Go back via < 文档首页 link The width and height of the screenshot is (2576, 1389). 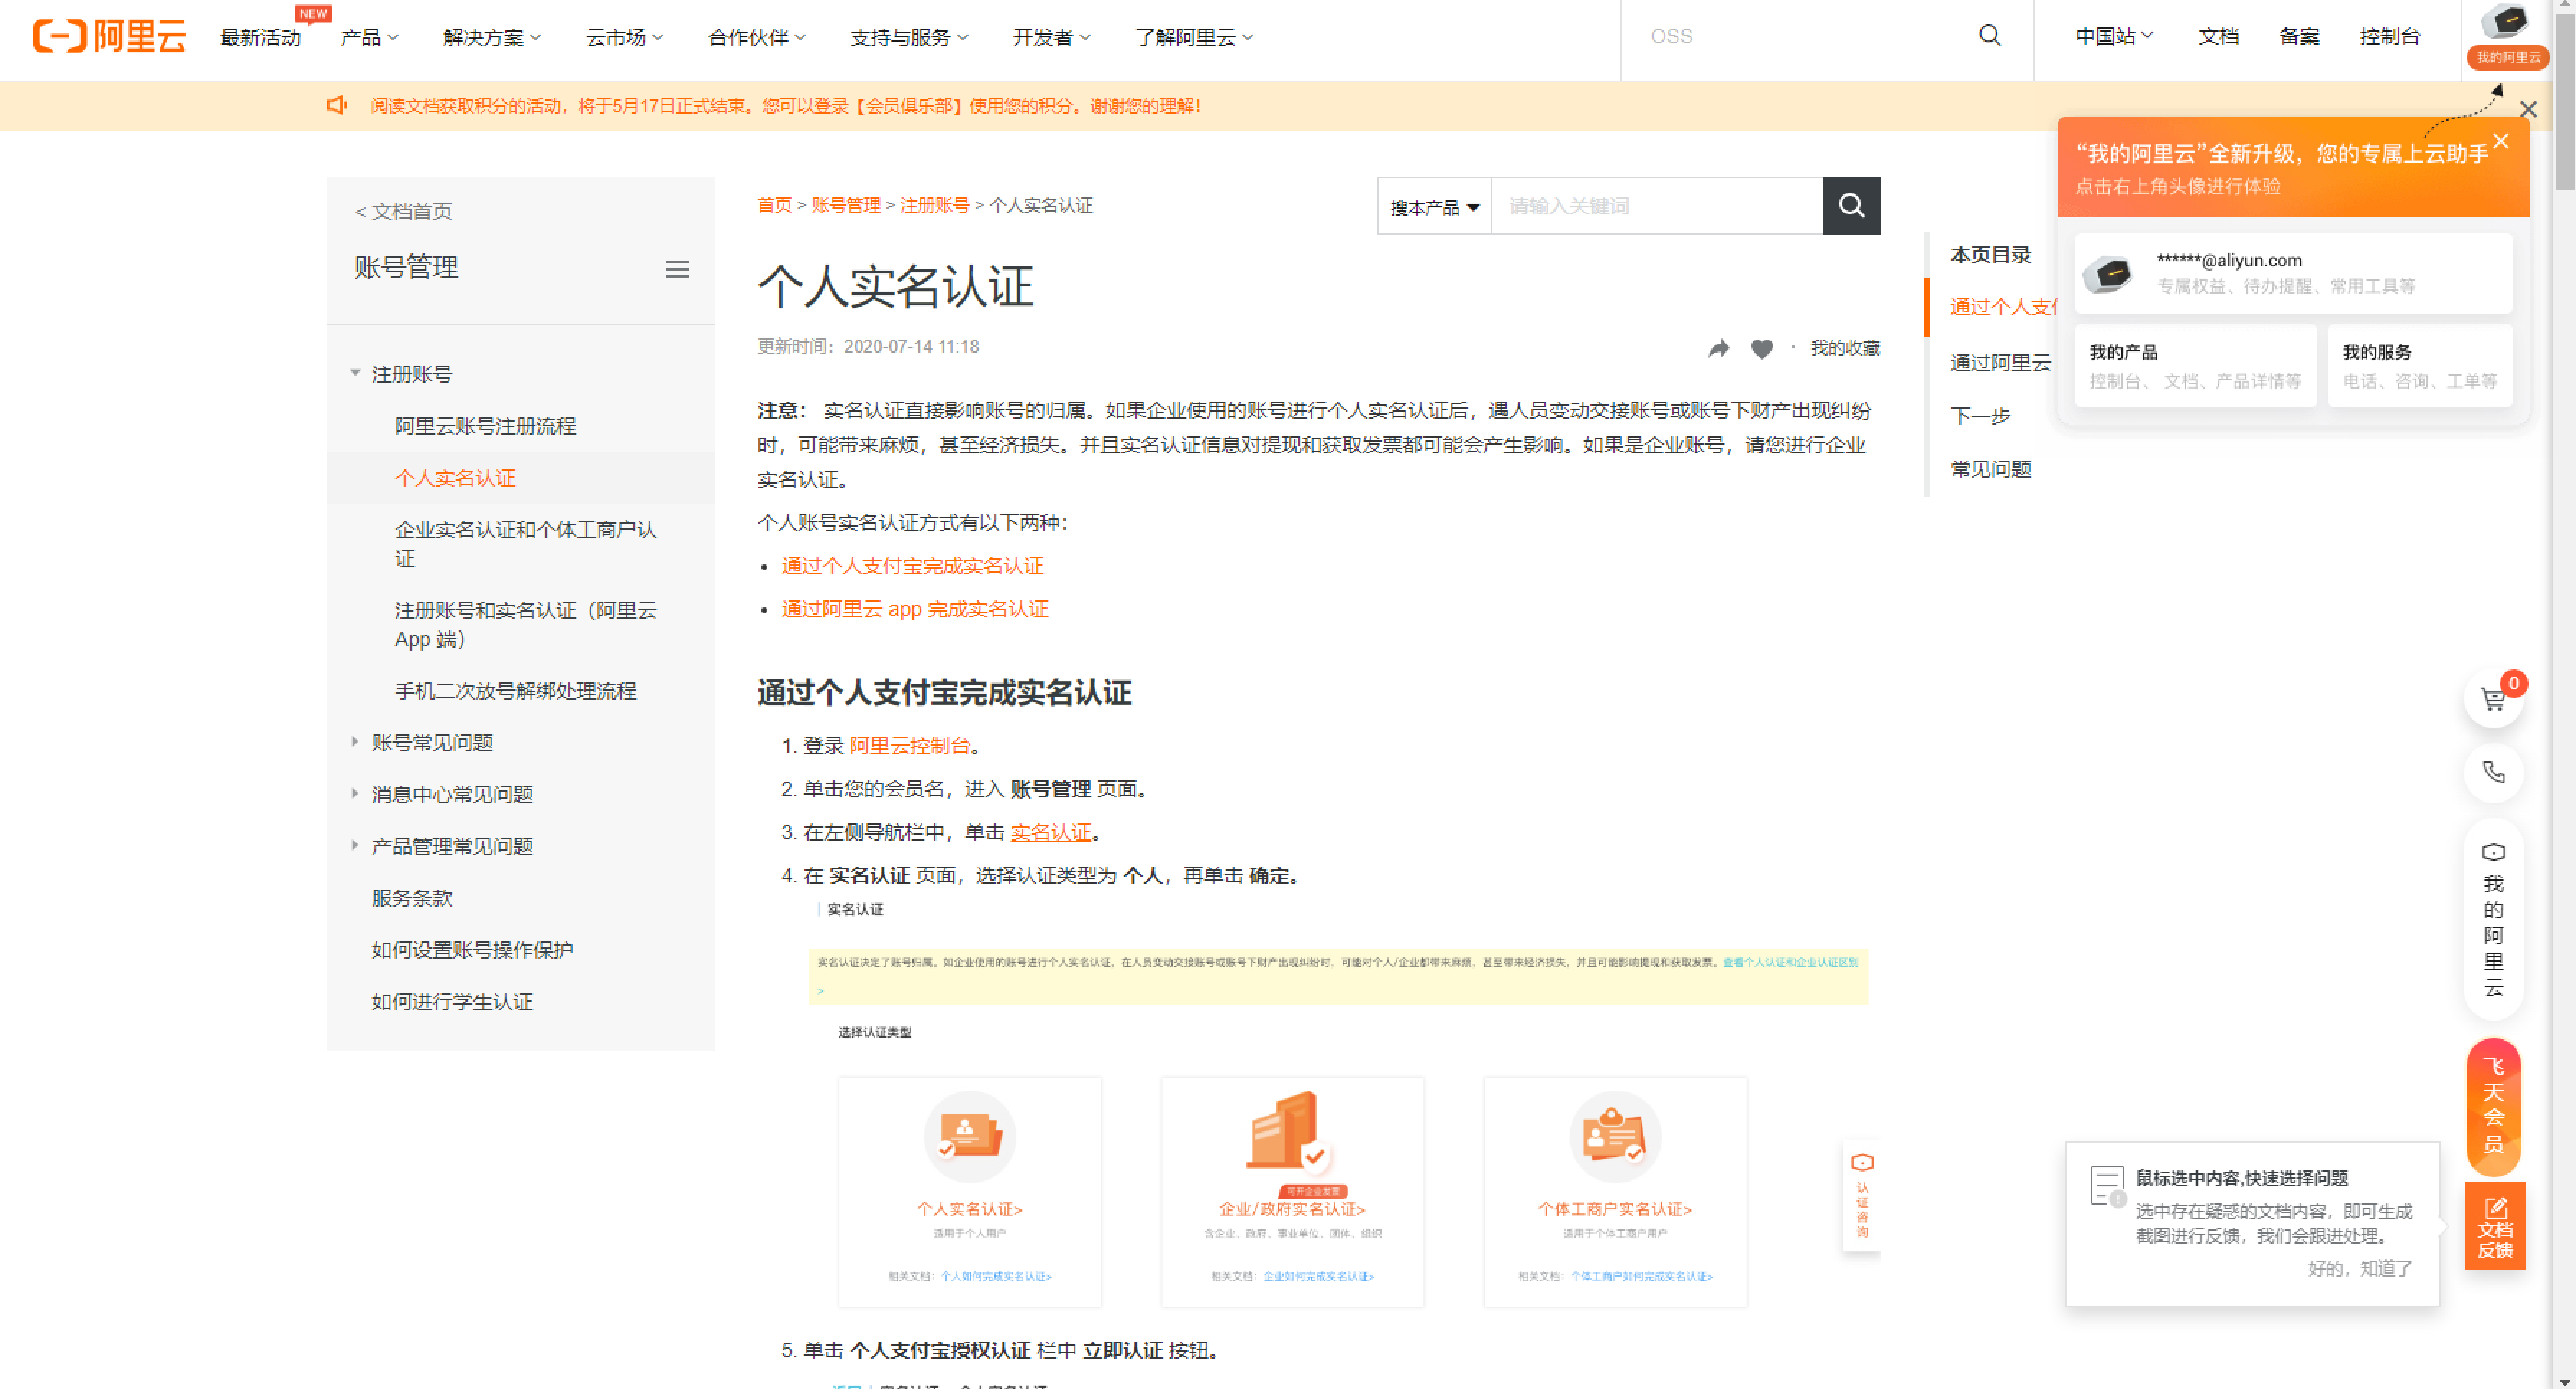[404, 211]
